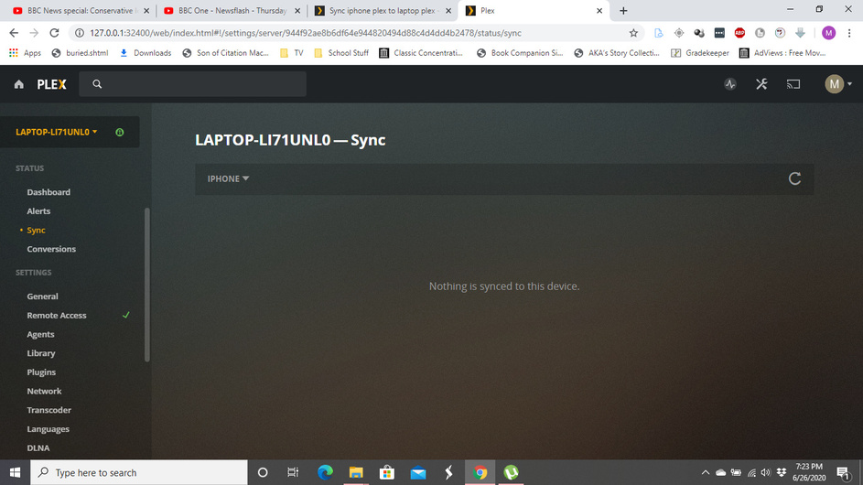The image size is (863, 485).
Task: Click the ABP Adblock Plus extension icon
Action: point(739,33)
